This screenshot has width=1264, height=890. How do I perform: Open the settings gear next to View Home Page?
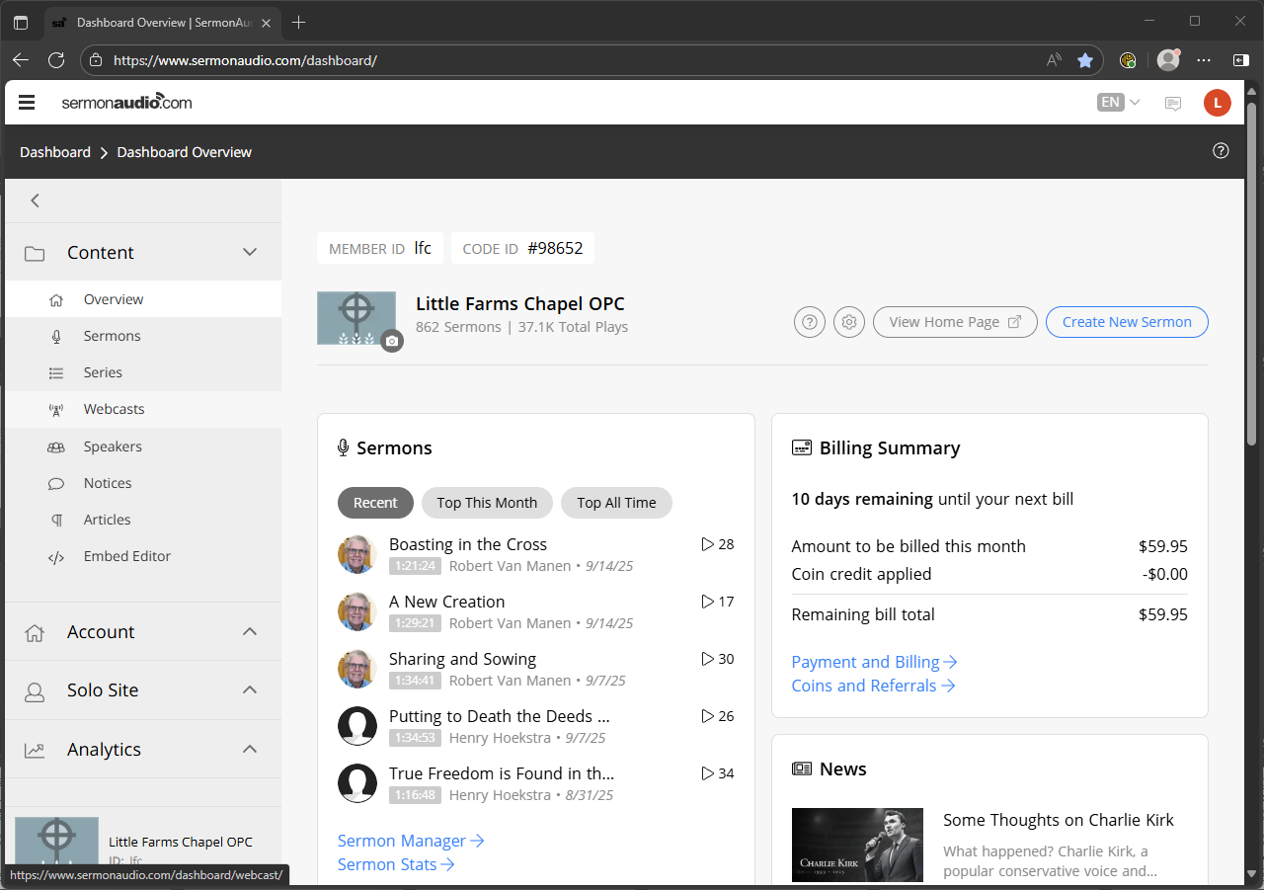coord(849,322)
